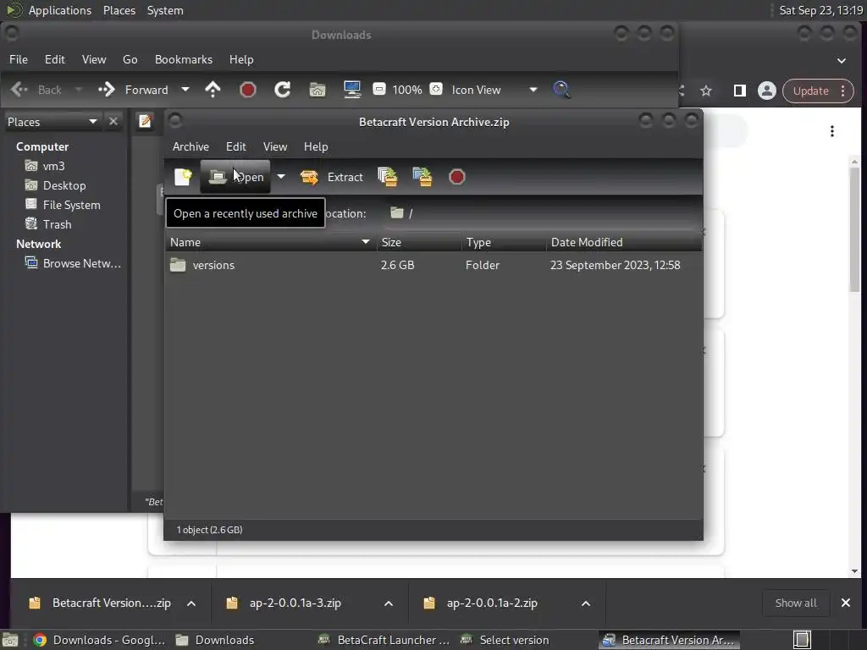Open the Places sidebar dropdown
Viewport: 867px width, 650px height.
pos(52,122)
